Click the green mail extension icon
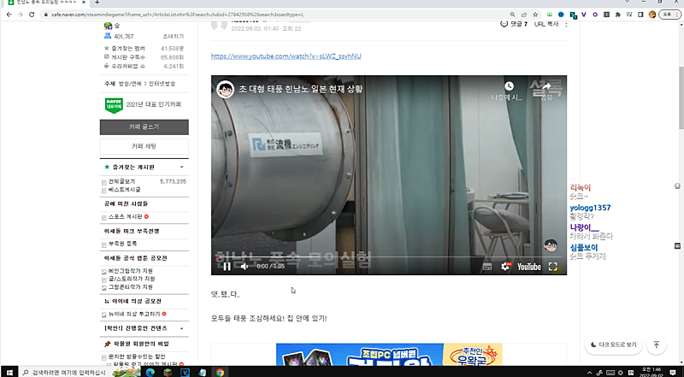The width and height of the screenshot is (684, 377). pyautogui.click(x=550, y=15)
